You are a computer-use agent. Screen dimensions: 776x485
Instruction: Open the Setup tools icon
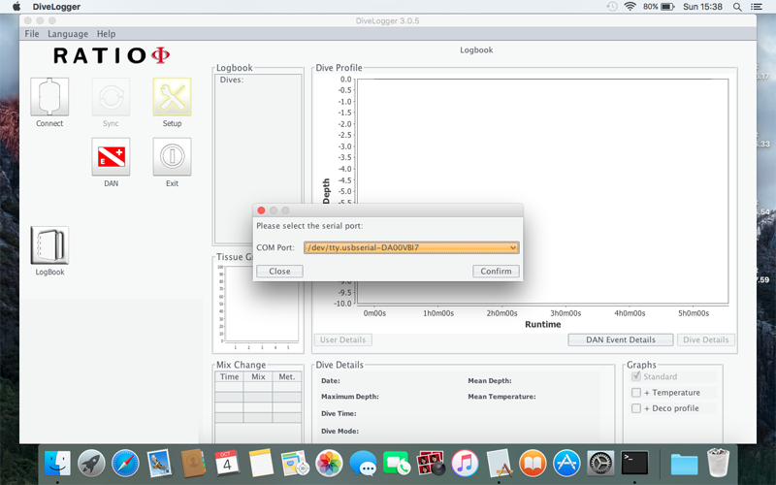(x=173, y=96)
